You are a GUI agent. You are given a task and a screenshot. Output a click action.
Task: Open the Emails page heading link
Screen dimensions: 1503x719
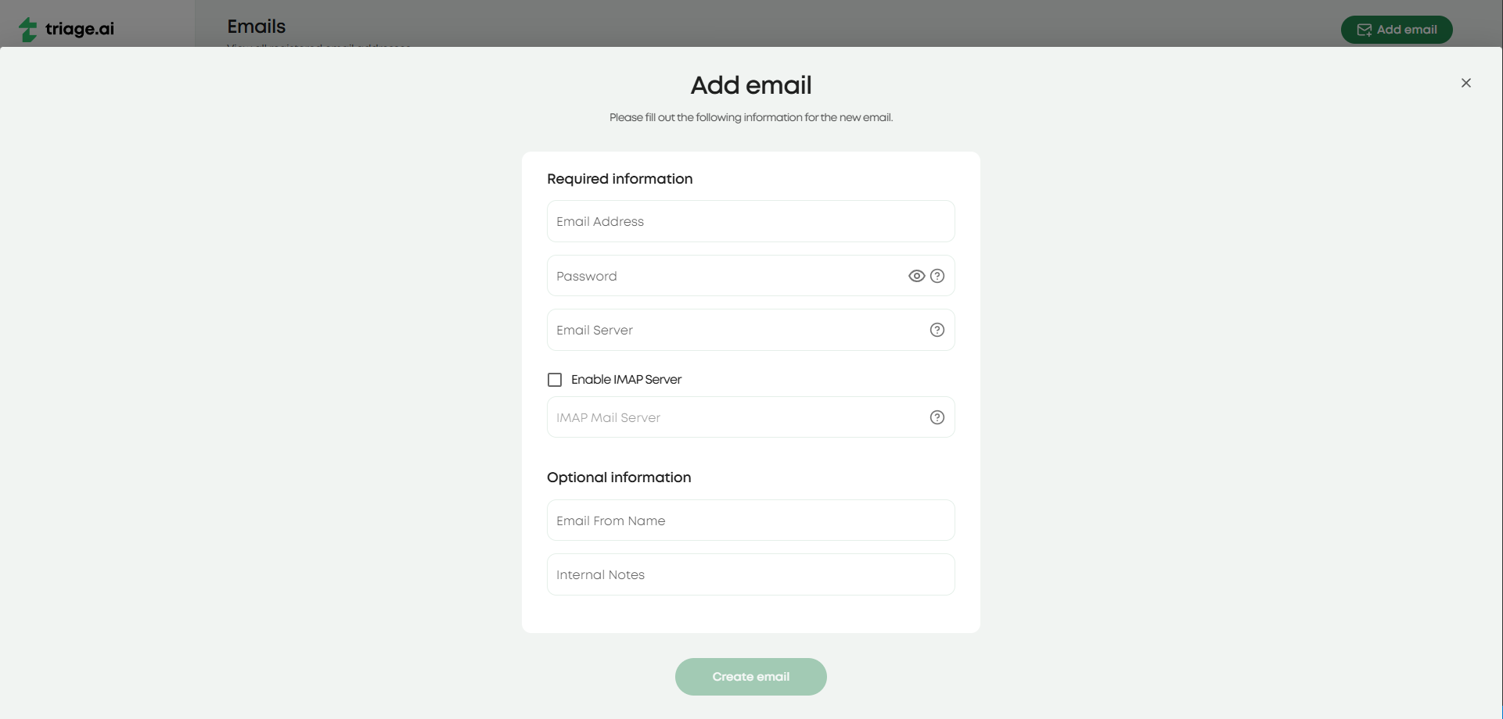click(255, 26)
